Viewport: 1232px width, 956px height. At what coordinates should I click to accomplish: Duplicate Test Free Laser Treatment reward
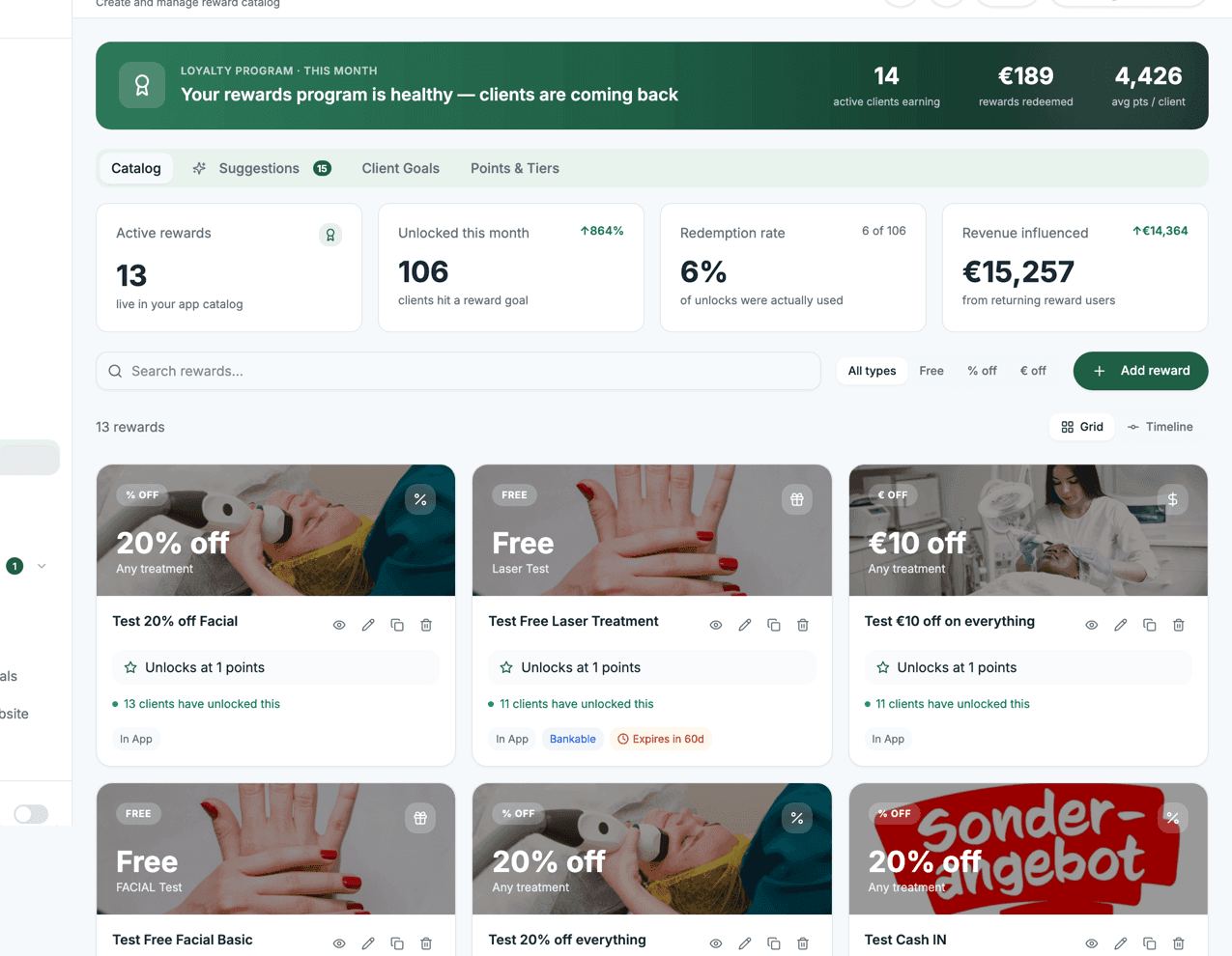tap(774, 625)
